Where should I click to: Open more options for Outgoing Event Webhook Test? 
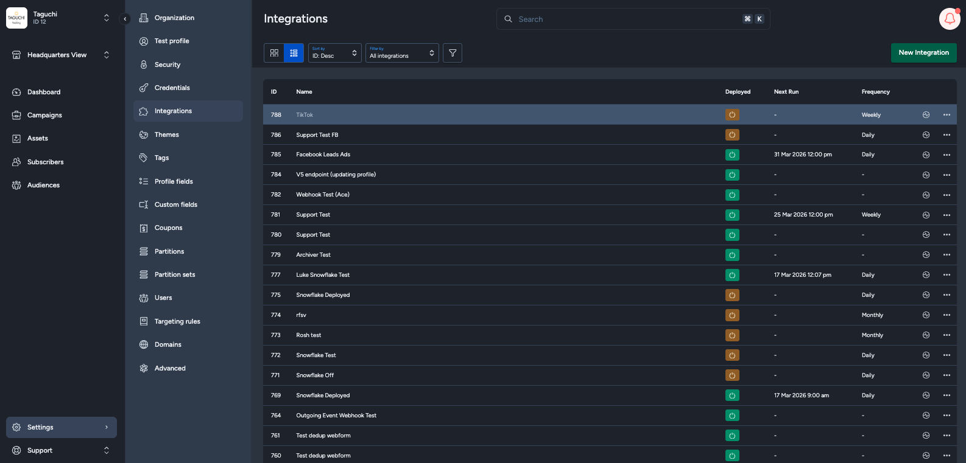[947, 416]
